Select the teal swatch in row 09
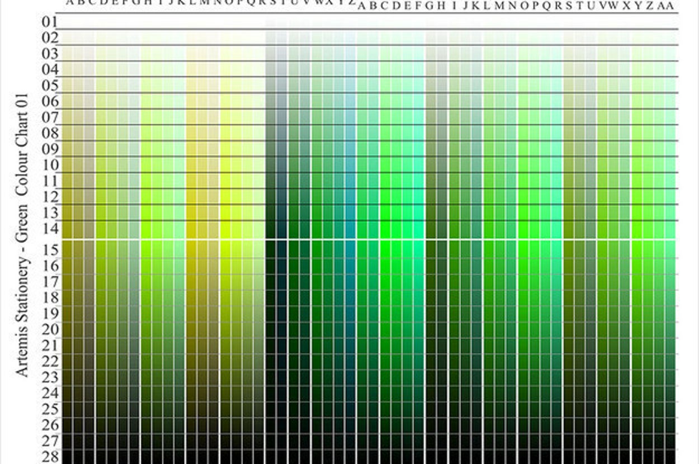The height and width of the screenshot is (464, 699). coord(350,149)
